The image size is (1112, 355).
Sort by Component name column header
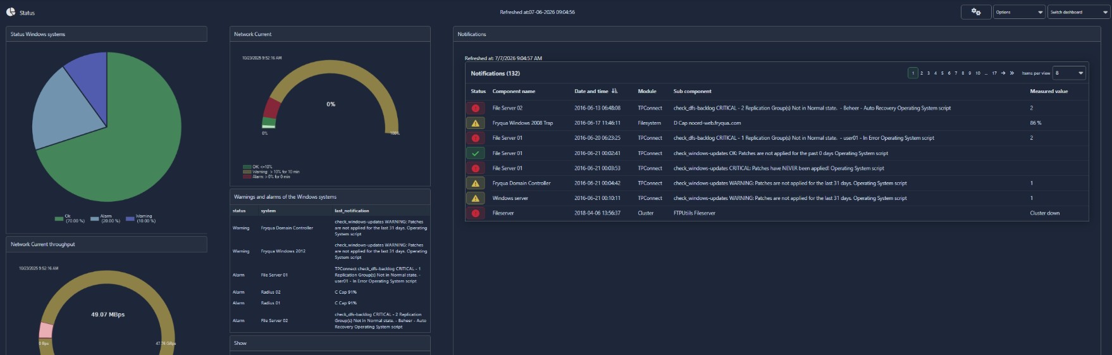514,91
